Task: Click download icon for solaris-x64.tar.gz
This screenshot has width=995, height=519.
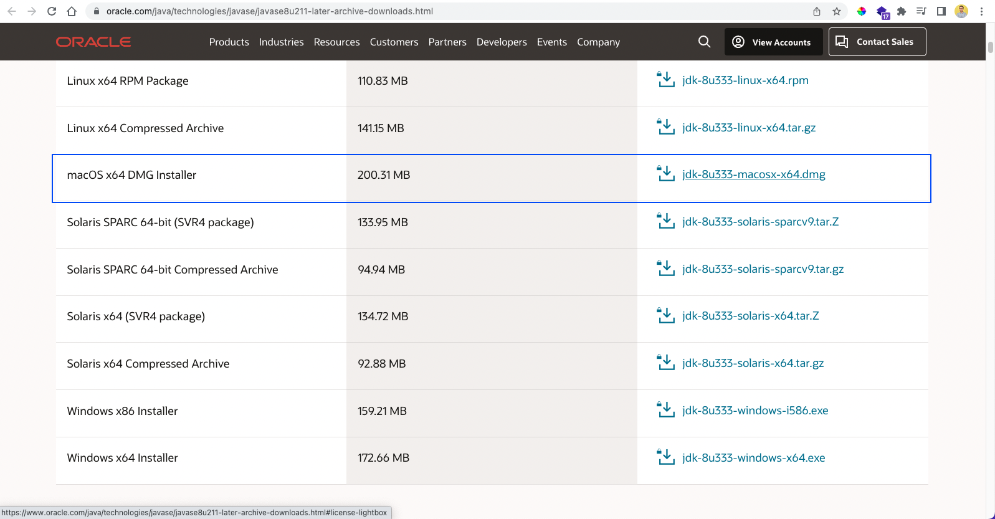Action: 666,363
